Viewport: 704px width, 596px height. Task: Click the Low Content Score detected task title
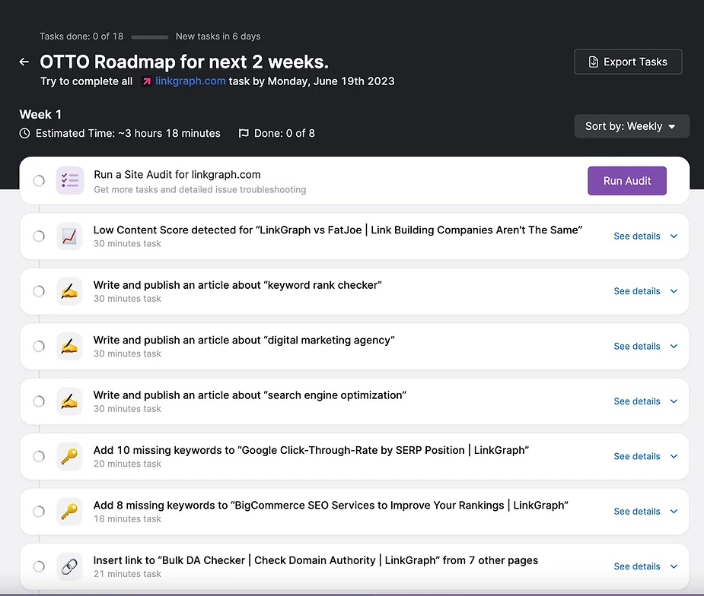[x=338, y=230]
